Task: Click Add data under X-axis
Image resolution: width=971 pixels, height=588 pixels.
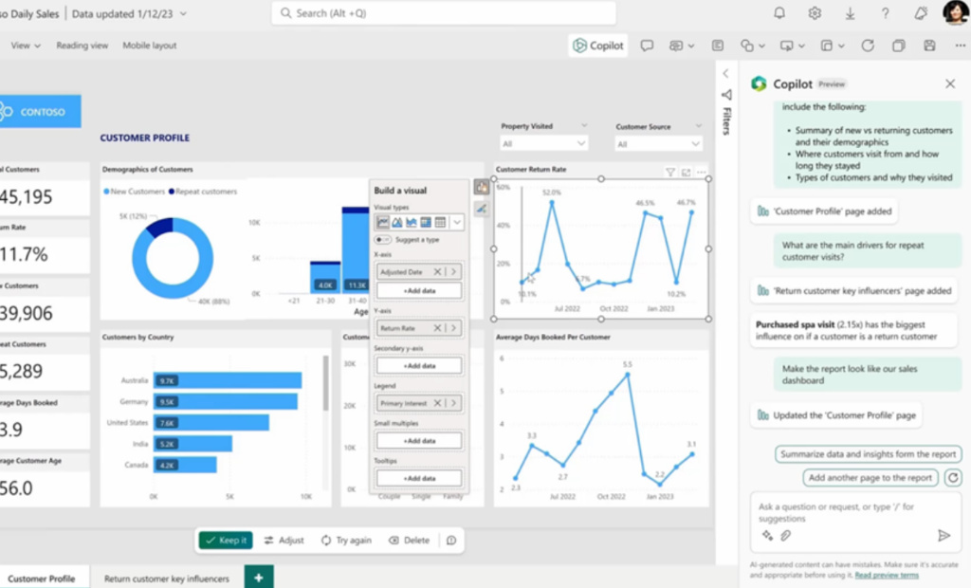Action: point(419,290)
